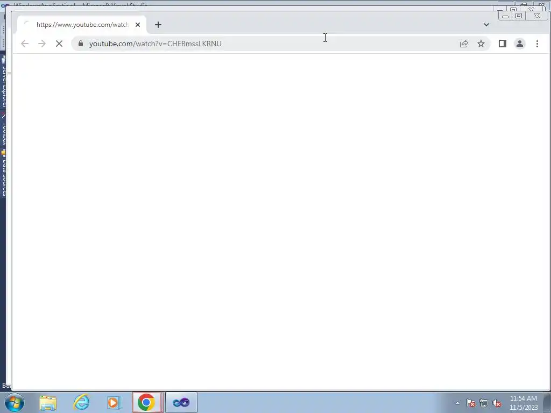The image size is (551, 413).
Task: Go back to previous page in Chrome
Action: [25, 44]
